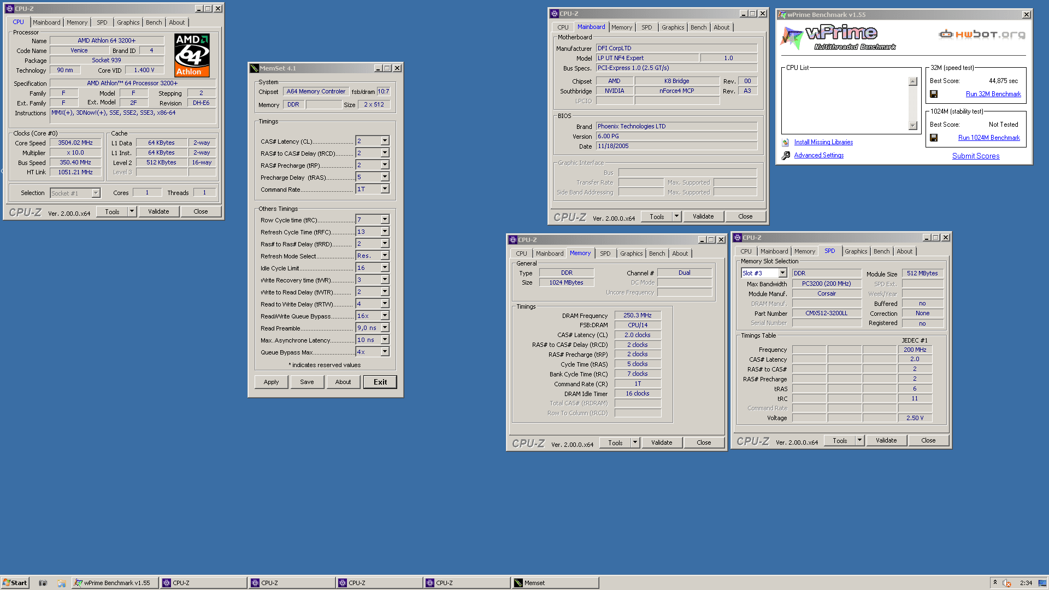
Task: Click CPU List scrollbar down arrow
Action: tap(912, 126)
